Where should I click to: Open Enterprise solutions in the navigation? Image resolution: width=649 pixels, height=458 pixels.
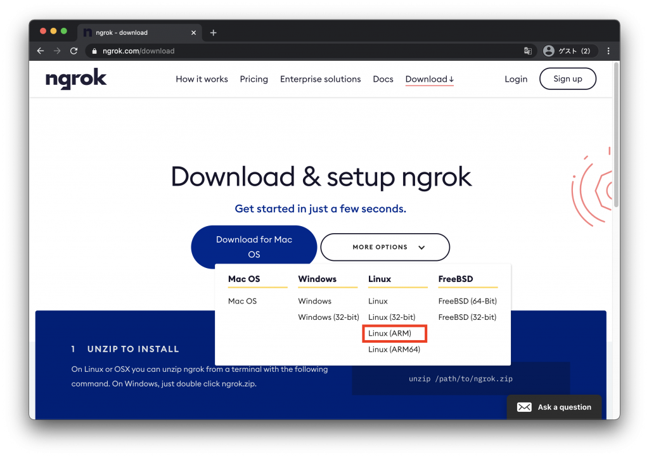(320, 79)
